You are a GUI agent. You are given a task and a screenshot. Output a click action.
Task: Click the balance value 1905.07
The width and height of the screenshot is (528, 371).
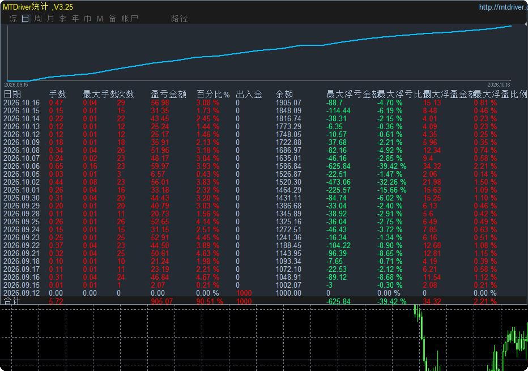pyautogui.click(x=288, y=103)
